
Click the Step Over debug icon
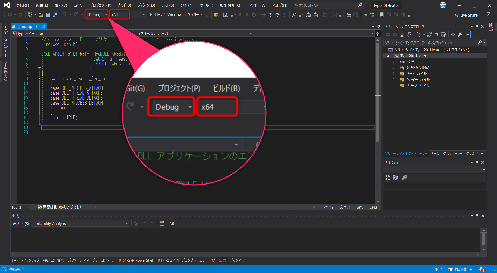(x=277, y=15)
